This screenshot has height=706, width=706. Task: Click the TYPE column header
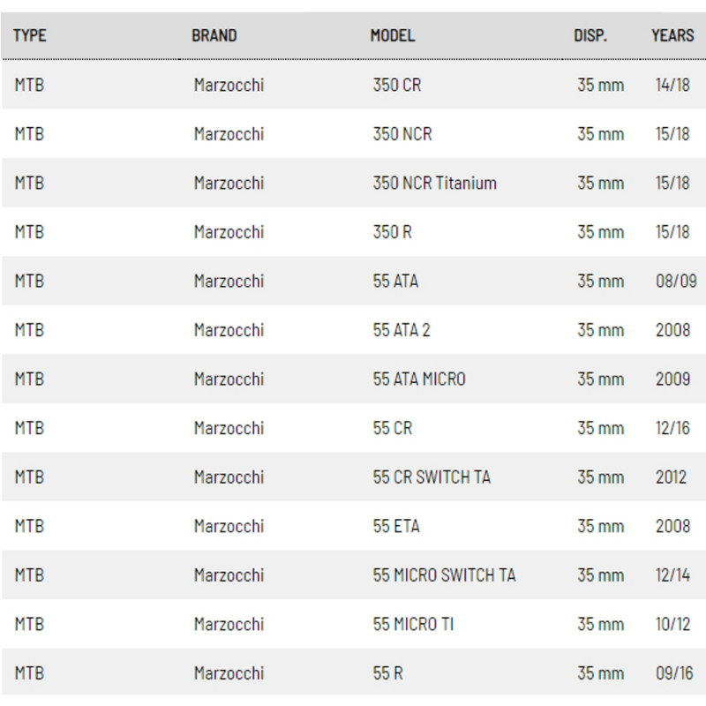(x=30, y=36)
